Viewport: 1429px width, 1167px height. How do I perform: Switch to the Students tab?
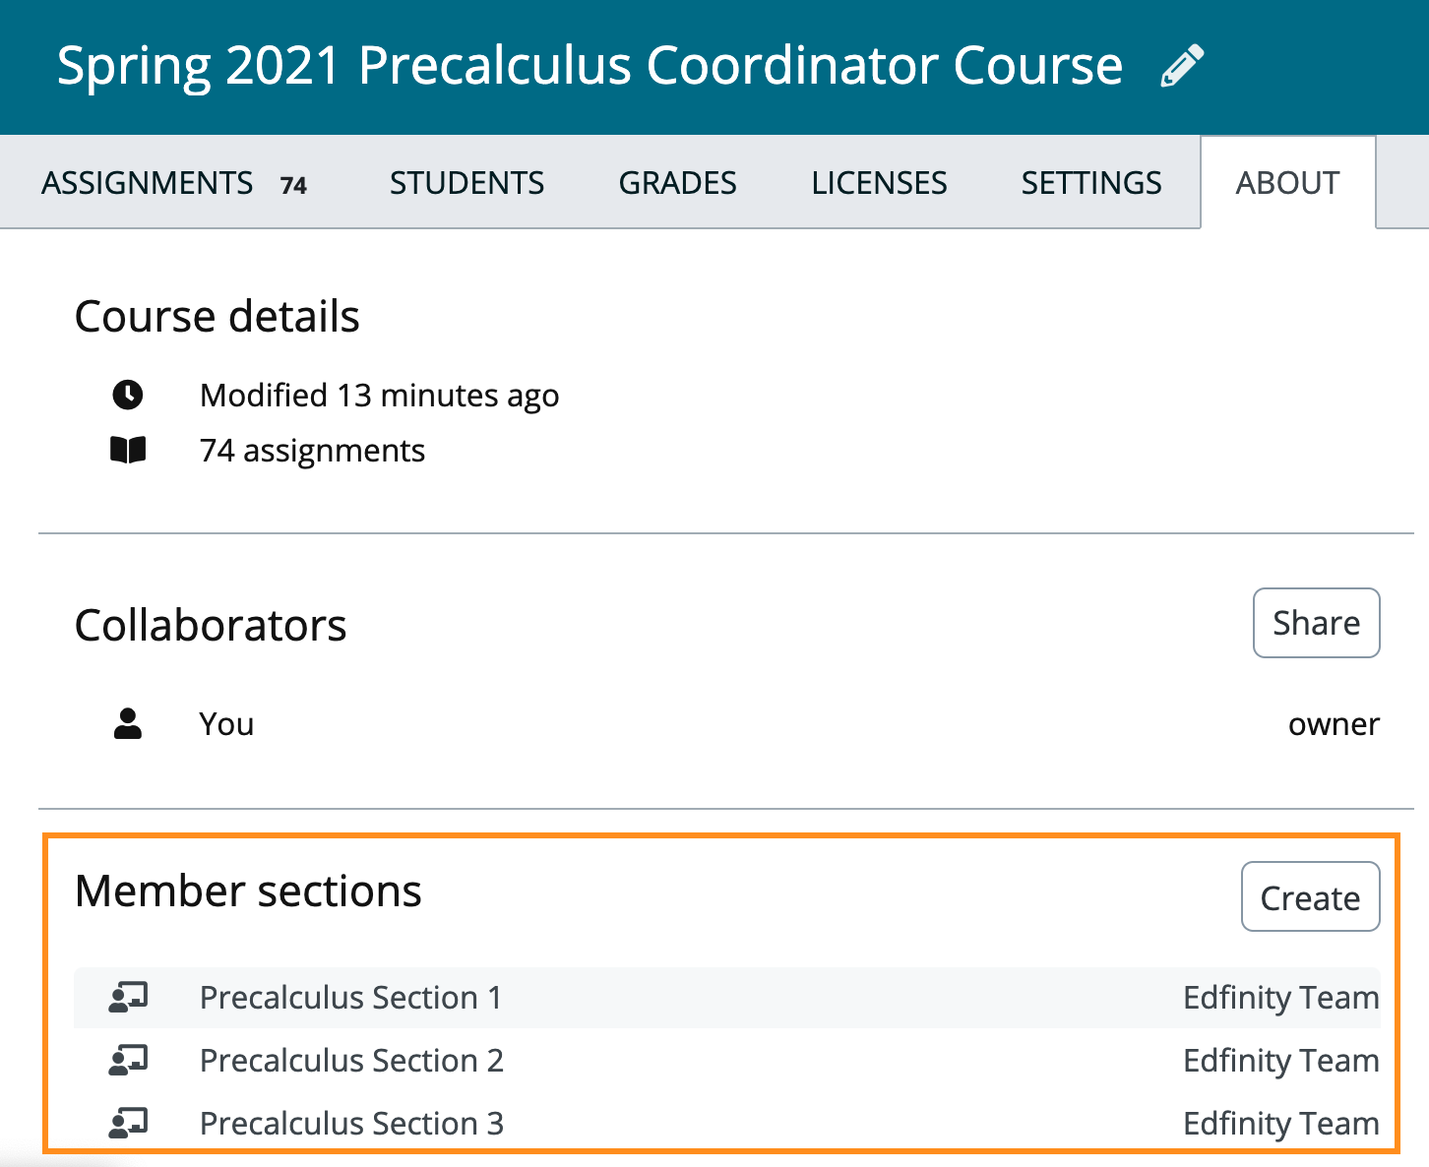pos(466,183)
